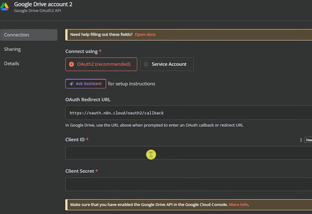
Task: Click the Connect using label
Action: (x=82, y=51)
